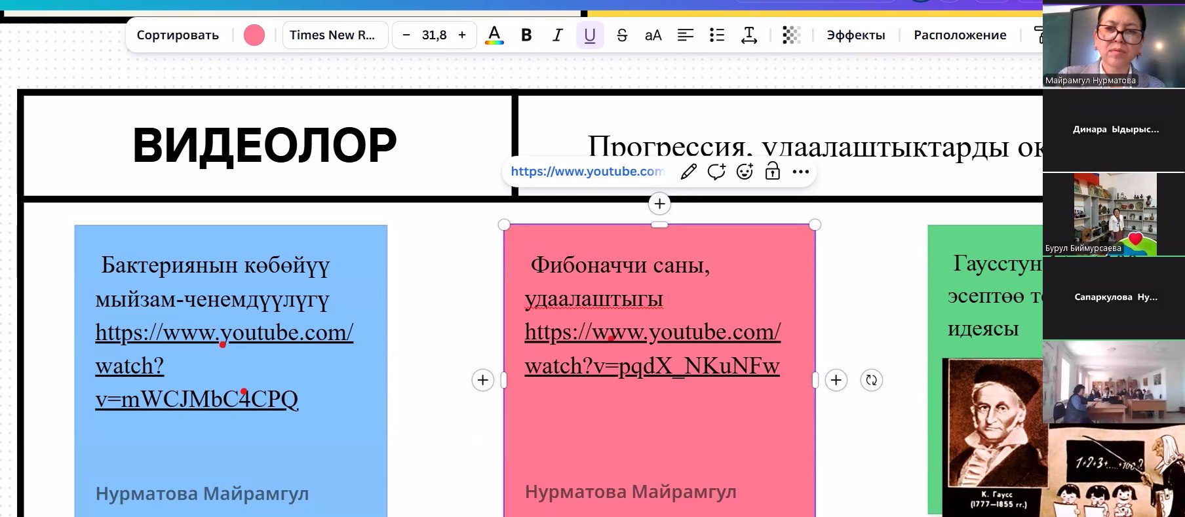Change text alignment
Viewport: 1185px width, 517px height.
pos(685,35)
